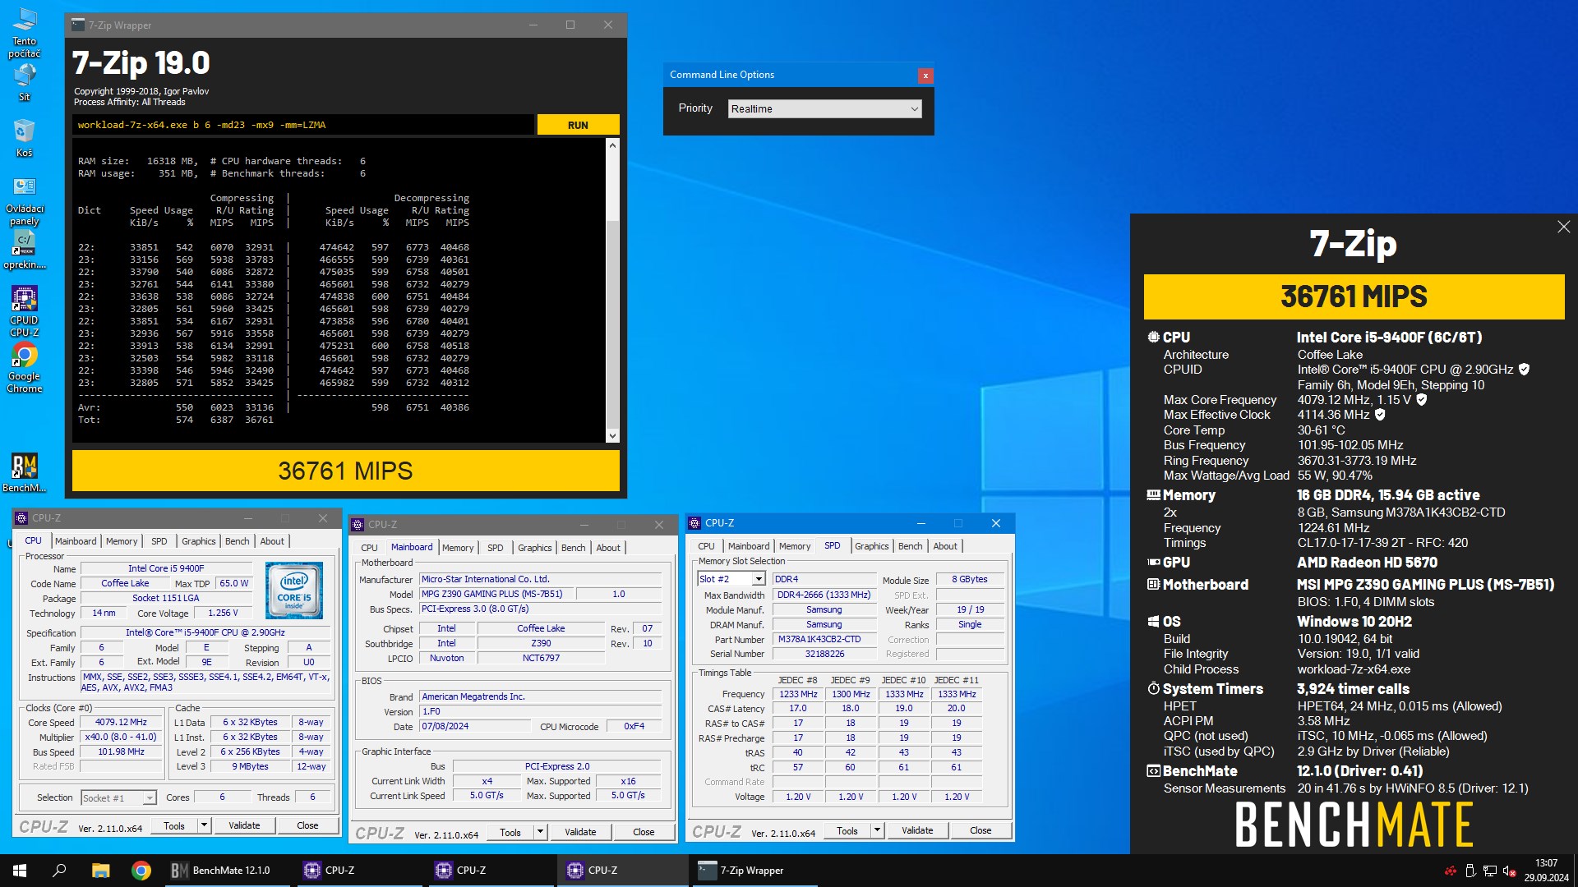Close the BenchMate 7-Zip result panel
The width and height of the screenshot is (1578, 887).
[x=1563, y=227]
